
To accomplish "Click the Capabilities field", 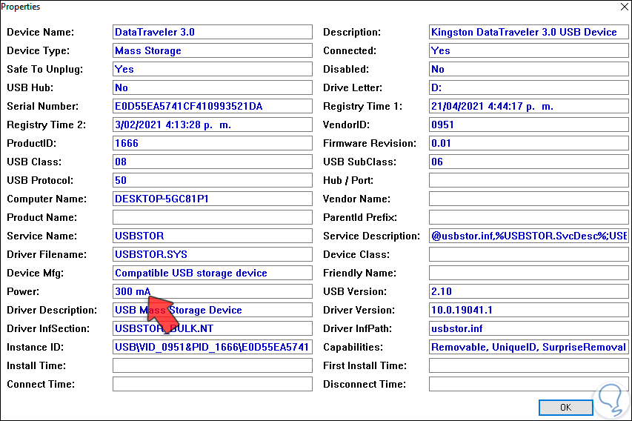I will [529, 347].
